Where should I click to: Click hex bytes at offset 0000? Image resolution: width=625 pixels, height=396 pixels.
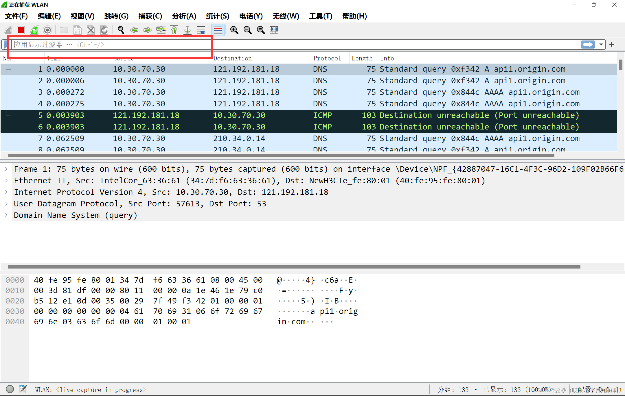[148, 280]
